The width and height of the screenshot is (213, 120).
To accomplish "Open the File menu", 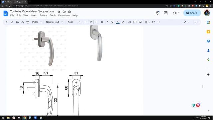I will (12, 16).
